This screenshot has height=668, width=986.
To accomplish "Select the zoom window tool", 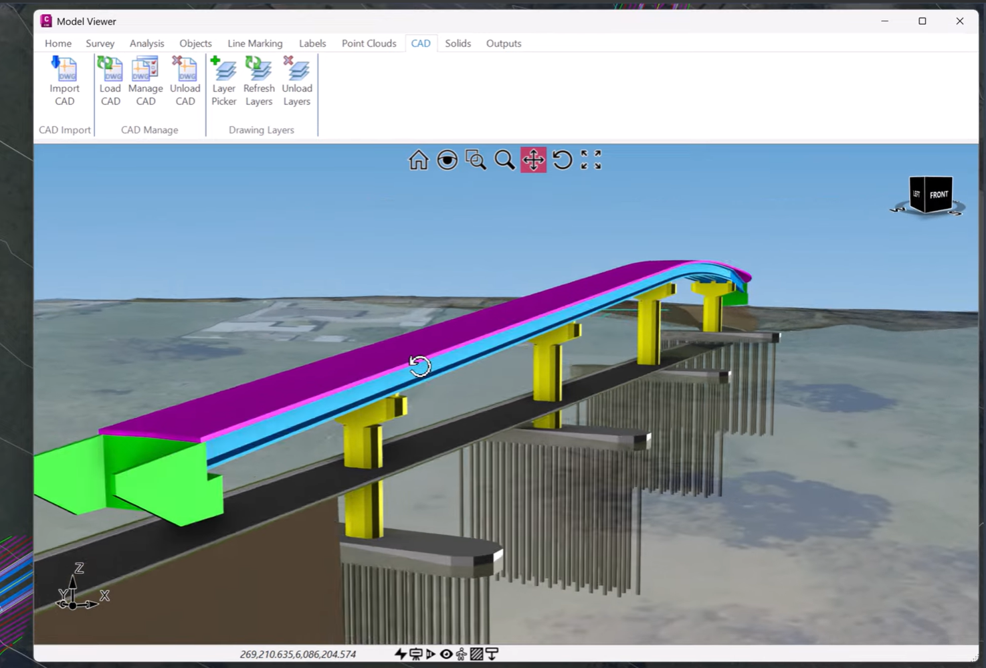I will pos(476,160).
